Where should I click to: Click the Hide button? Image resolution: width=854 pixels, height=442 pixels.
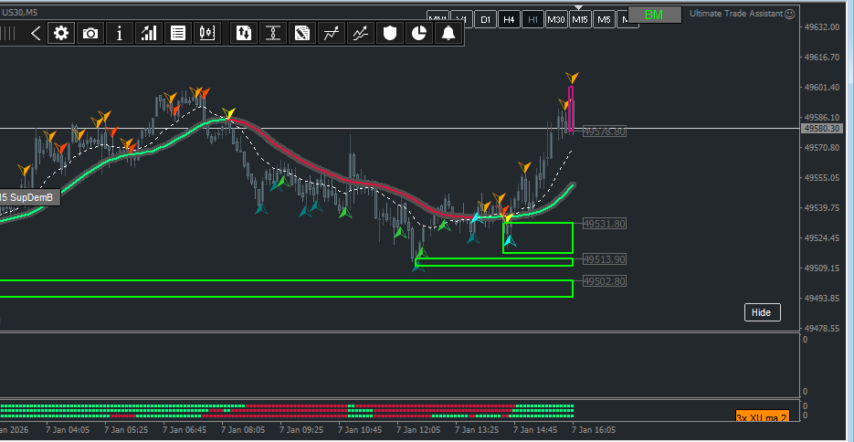(762, 312)
